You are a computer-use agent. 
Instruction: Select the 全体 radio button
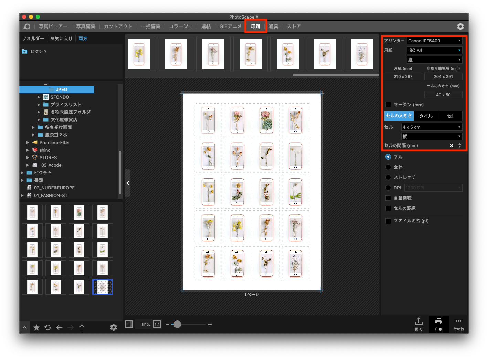click(388, 167)
